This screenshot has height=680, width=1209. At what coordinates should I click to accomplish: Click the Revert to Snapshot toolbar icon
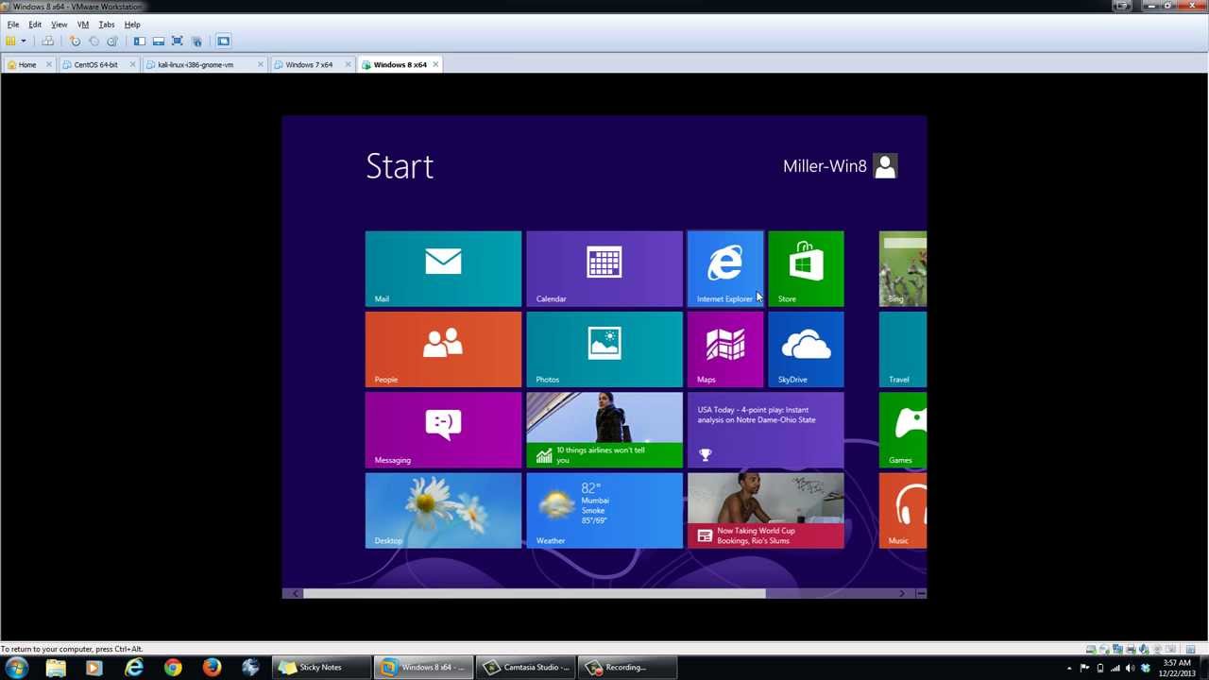[94, 42]
